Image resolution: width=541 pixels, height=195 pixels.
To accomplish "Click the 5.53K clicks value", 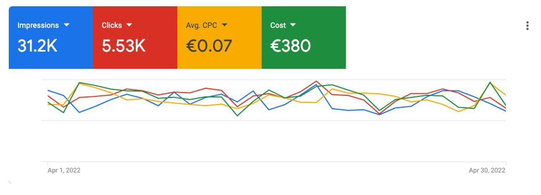I will click(x=124, y=46).
